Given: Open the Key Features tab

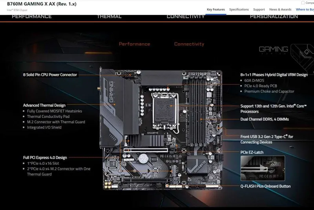Looking at the screenshot, I should point(215,9).
